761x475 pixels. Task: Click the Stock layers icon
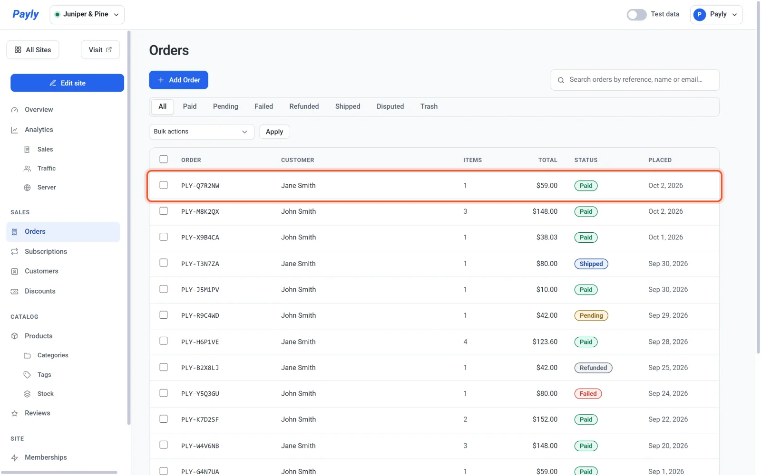(x=27, y=394)
